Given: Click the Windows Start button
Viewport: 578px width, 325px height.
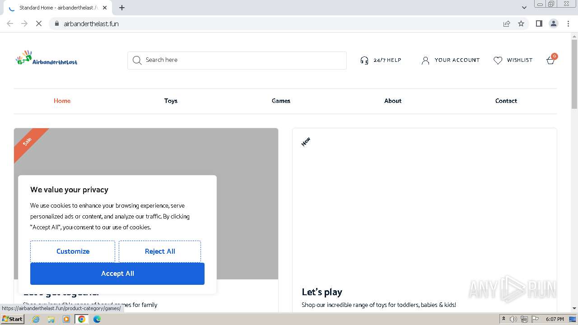Looking at the screenshot, I should click(12, 319).
